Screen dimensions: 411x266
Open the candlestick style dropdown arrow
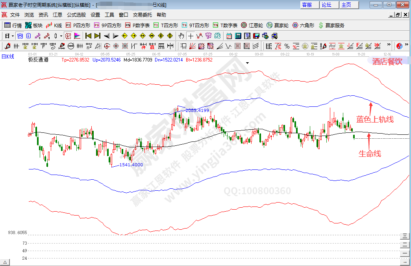pos(61,36)
